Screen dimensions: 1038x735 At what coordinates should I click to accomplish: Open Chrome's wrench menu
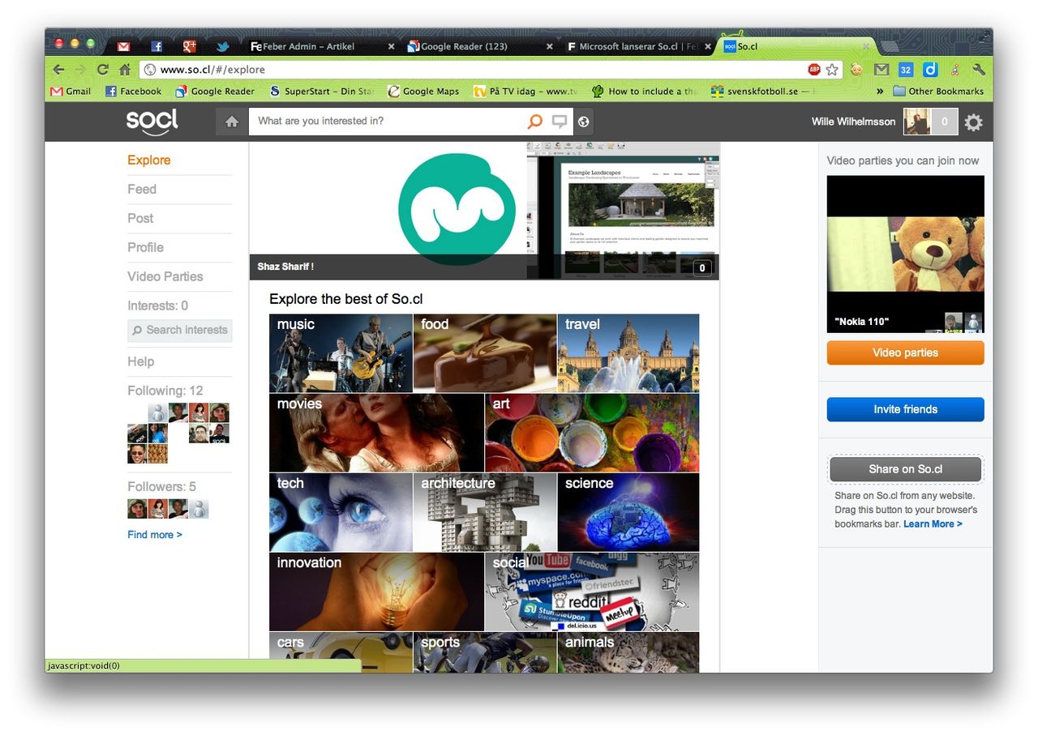(978, 70)
